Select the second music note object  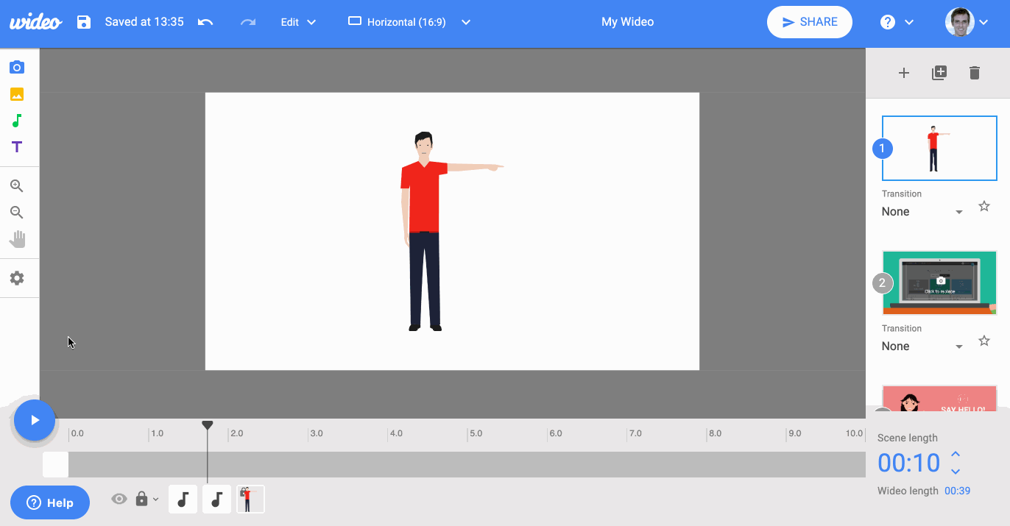tap(216, 500)
